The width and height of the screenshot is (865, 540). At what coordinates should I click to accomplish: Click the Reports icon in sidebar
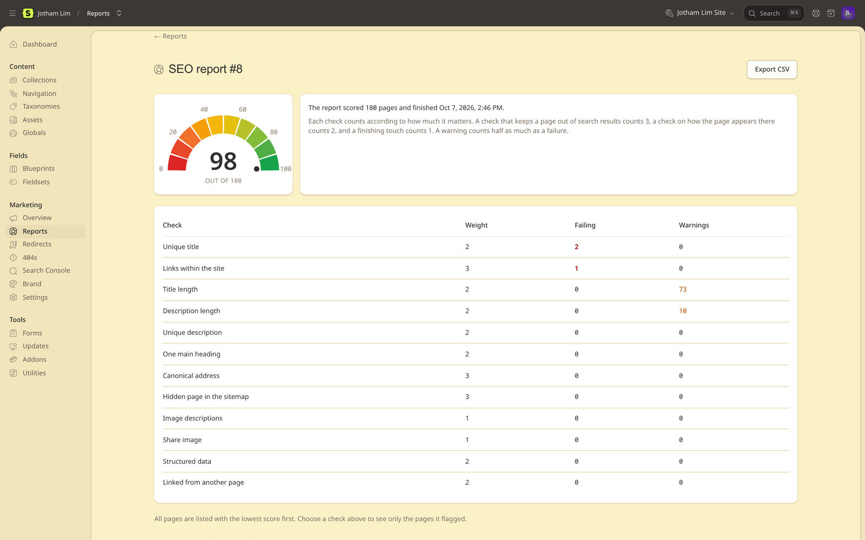point(14,231)
